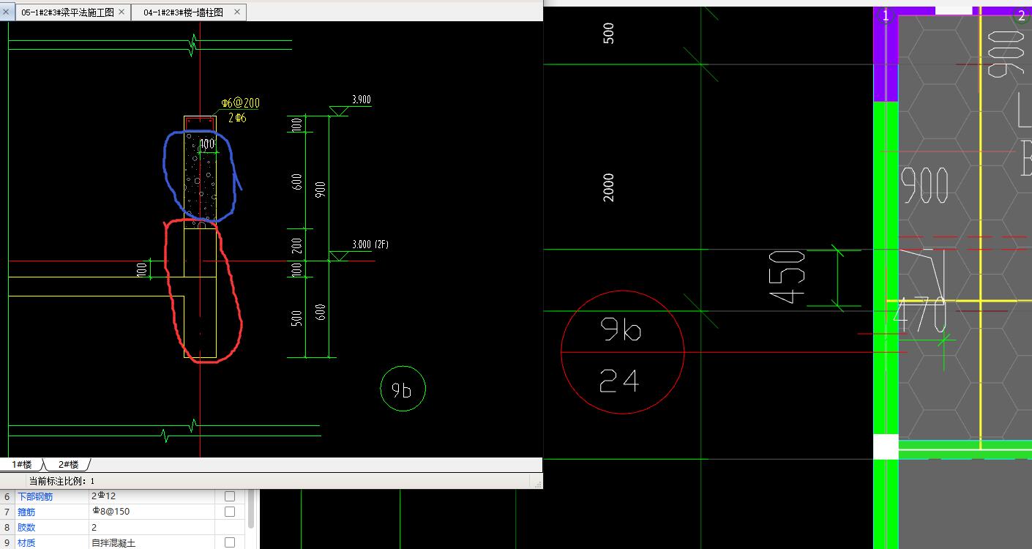Close the 05-1#2#3#梁平法施工图 tab
1032x549 pixels.
point(121,12)
